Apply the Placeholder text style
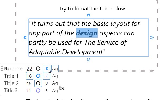 (13, 69)
